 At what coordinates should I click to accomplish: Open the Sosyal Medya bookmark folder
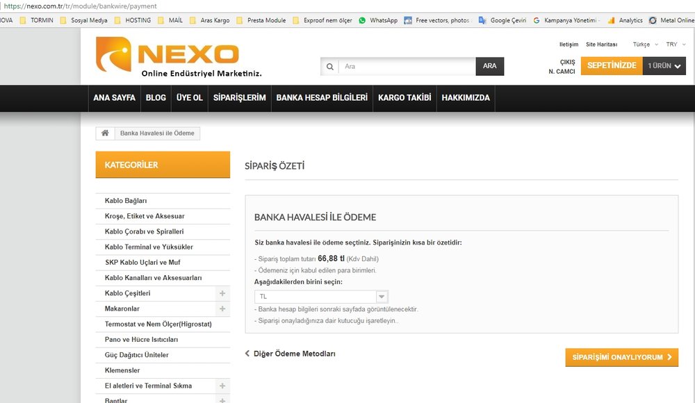pyautogui.click(x=83, y=20)
